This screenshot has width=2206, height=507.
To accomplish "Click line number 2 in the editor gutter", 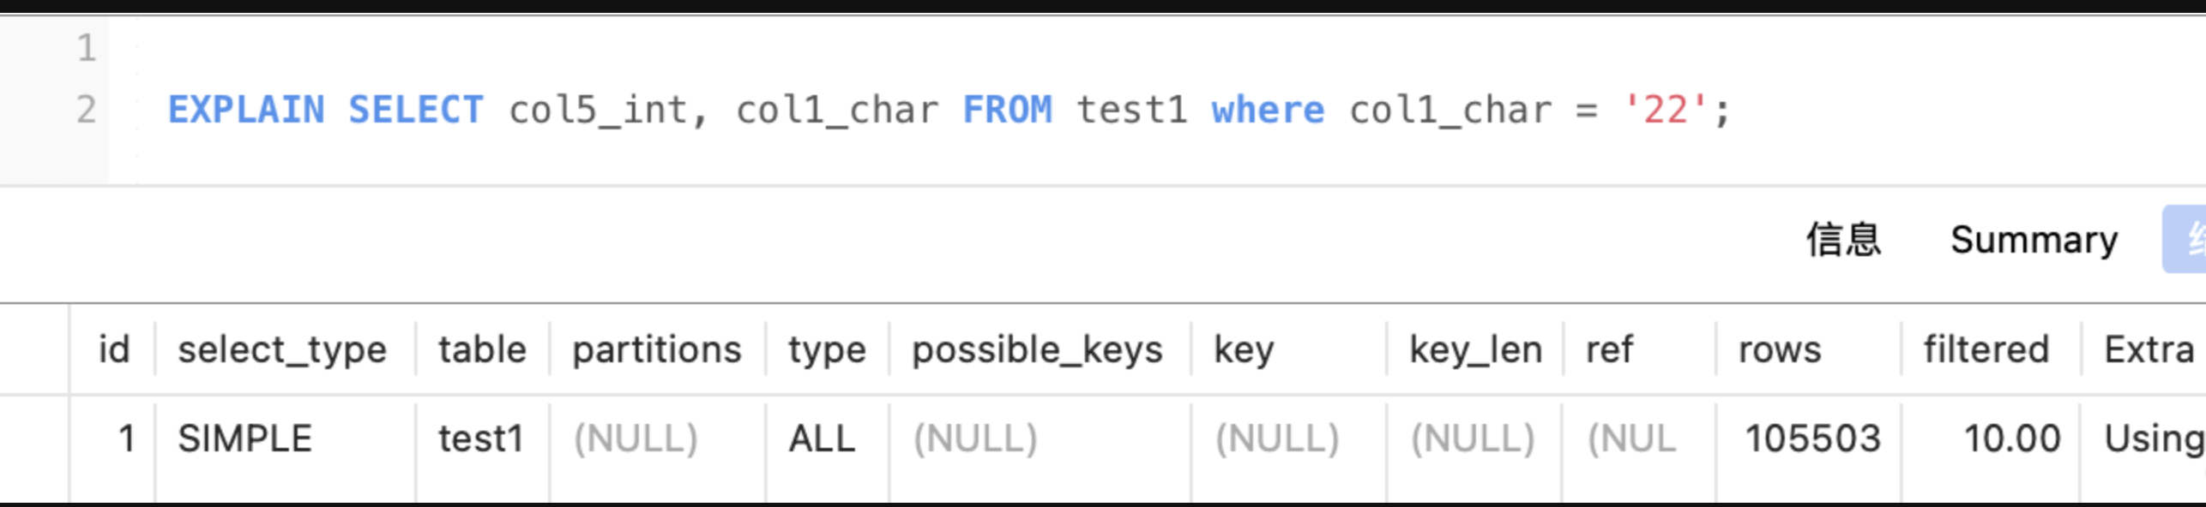I will [x=86, y=110].
